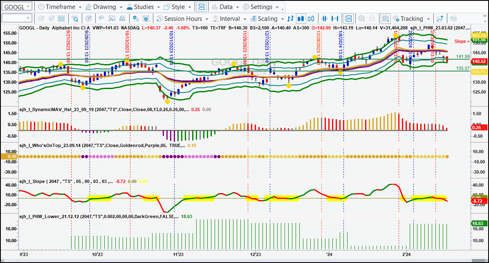The image size is (489, 263).
Task: Click the 11'23 date axis label
Action: [x=178, y=254]
